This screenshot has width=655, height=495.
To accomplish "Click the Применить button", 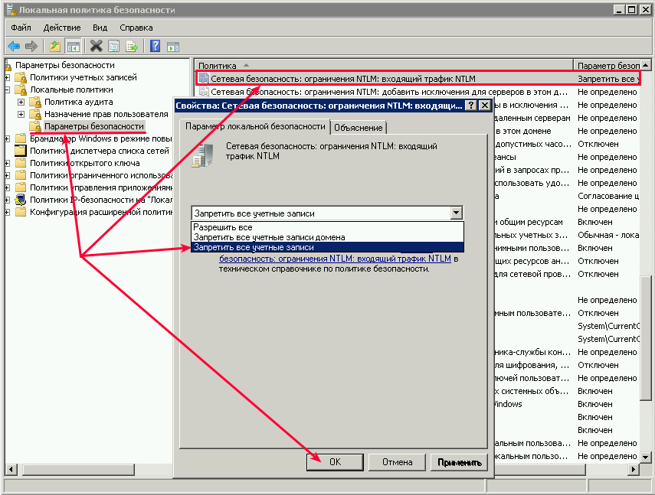I will coord(459,462).
